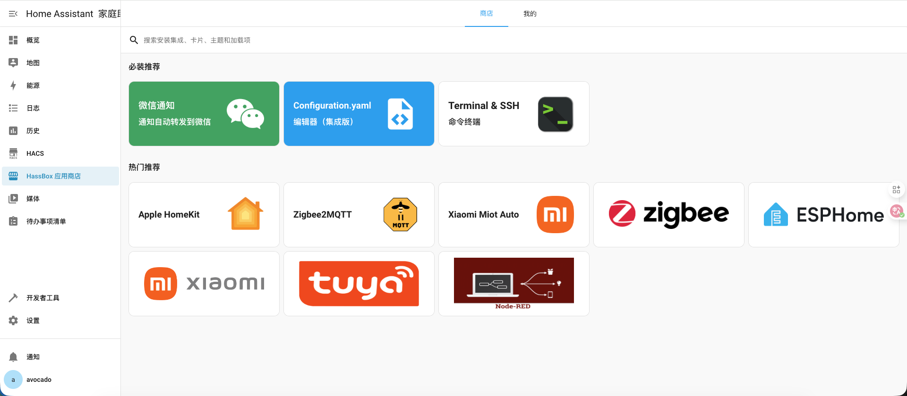This screenshot has height=396, width=907.
Task: Open HACS from the sidebar
Action: point(35,153)
